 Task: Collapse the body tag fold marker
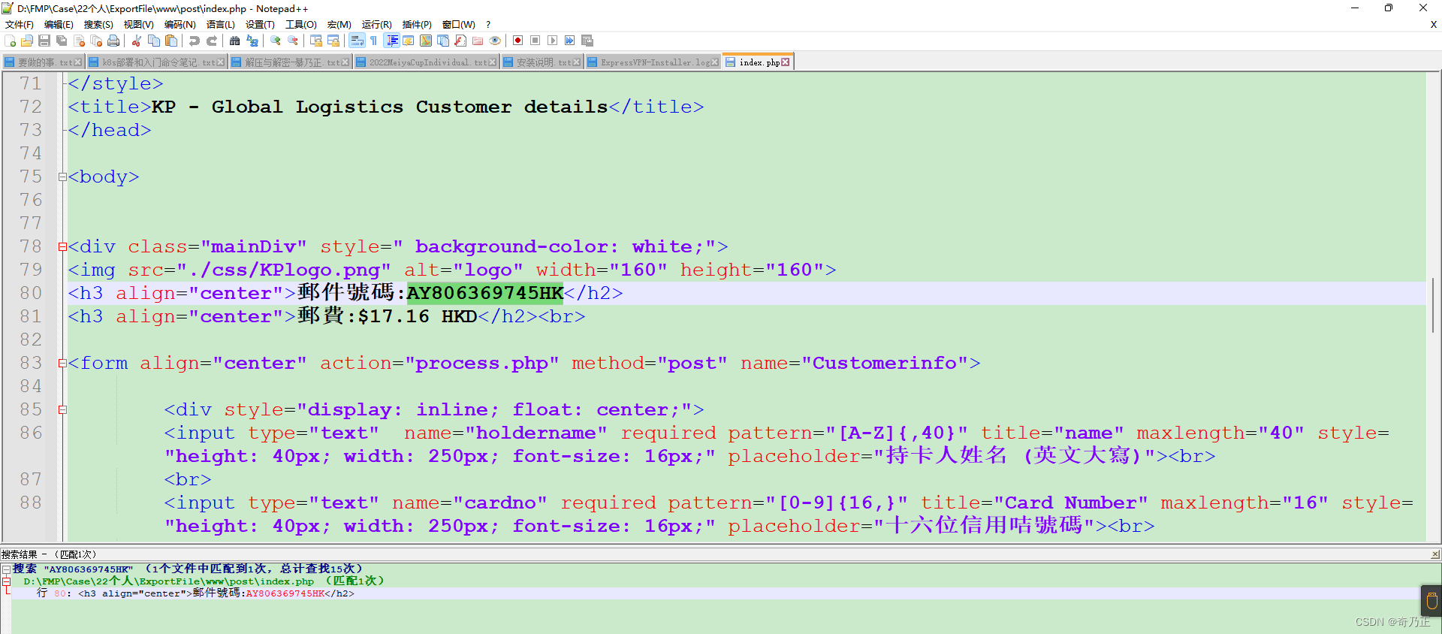coord(62,177)
